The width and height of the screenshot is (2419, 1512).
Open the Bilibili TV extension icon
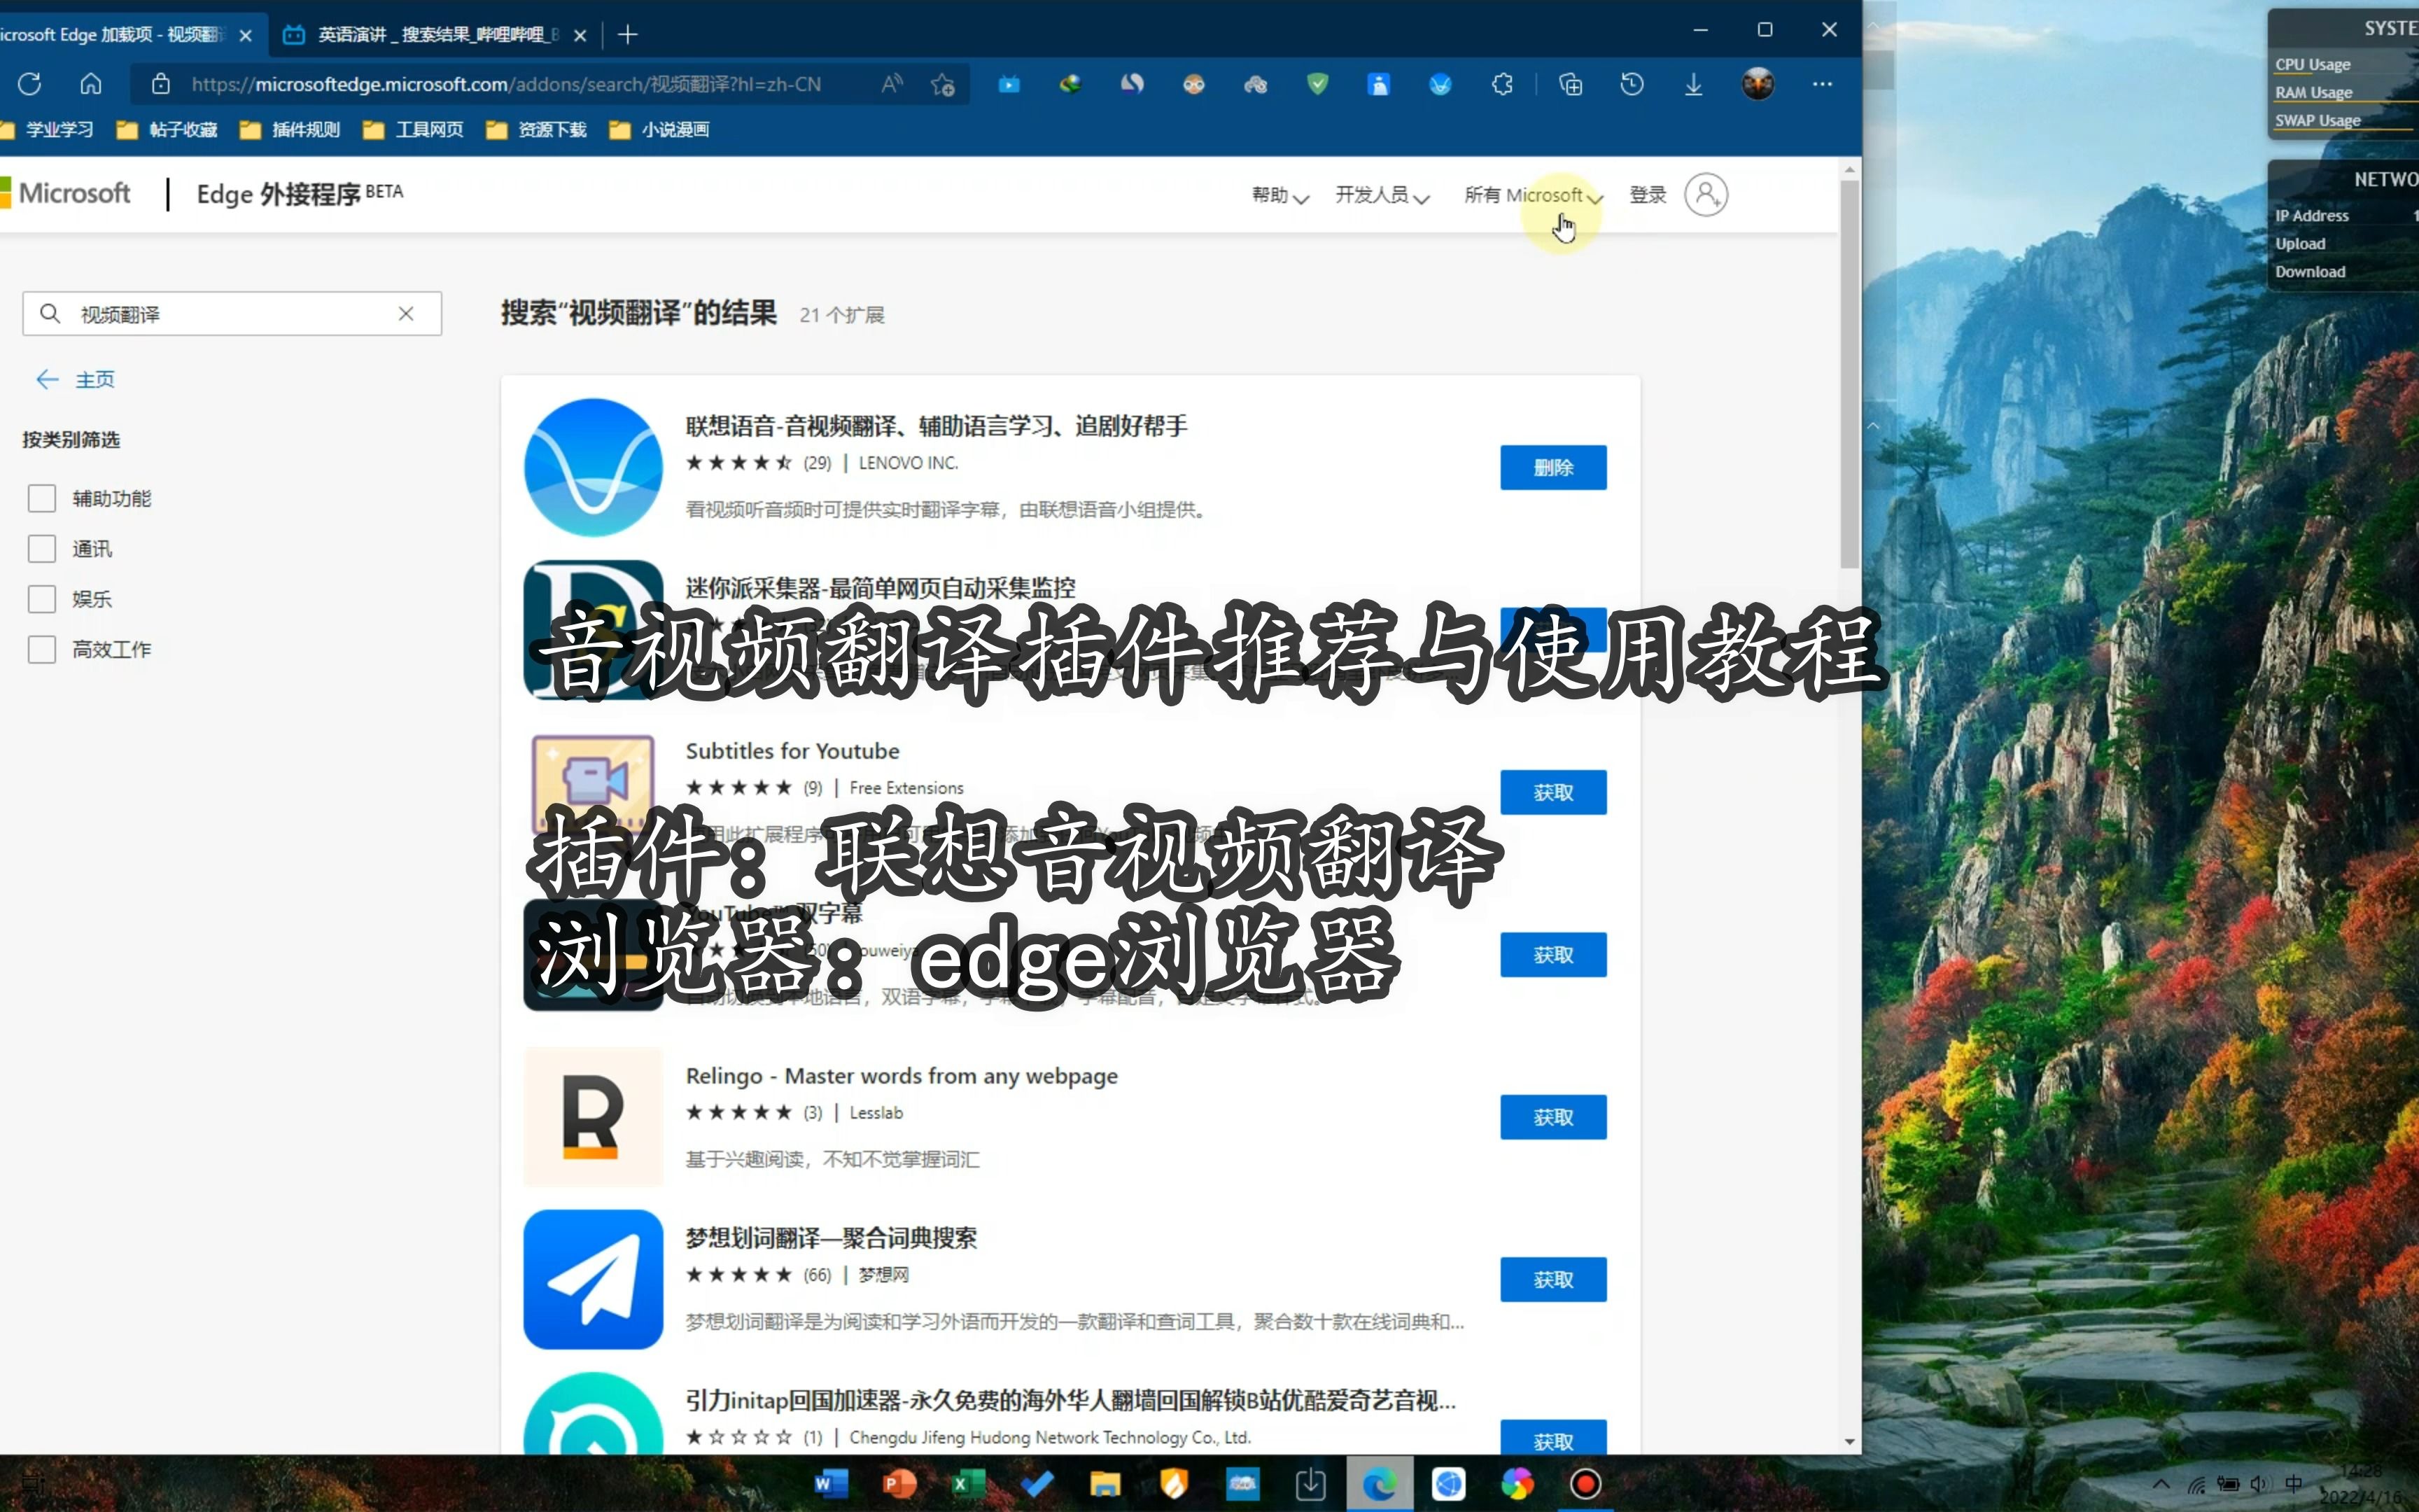coord(1009,84)
